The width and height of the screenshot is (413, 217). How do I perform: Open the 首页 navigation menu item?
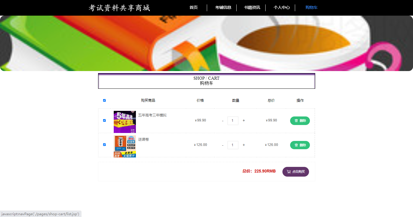194,8
